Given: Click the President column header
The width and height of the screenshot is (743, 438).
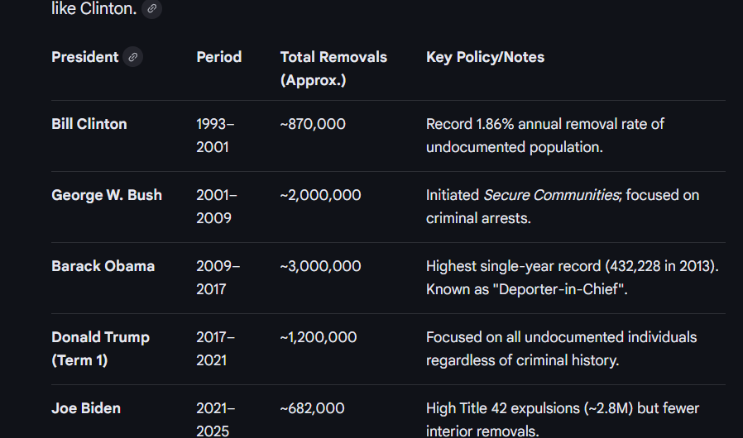Looking at the screenshot, I should point(84,57).
